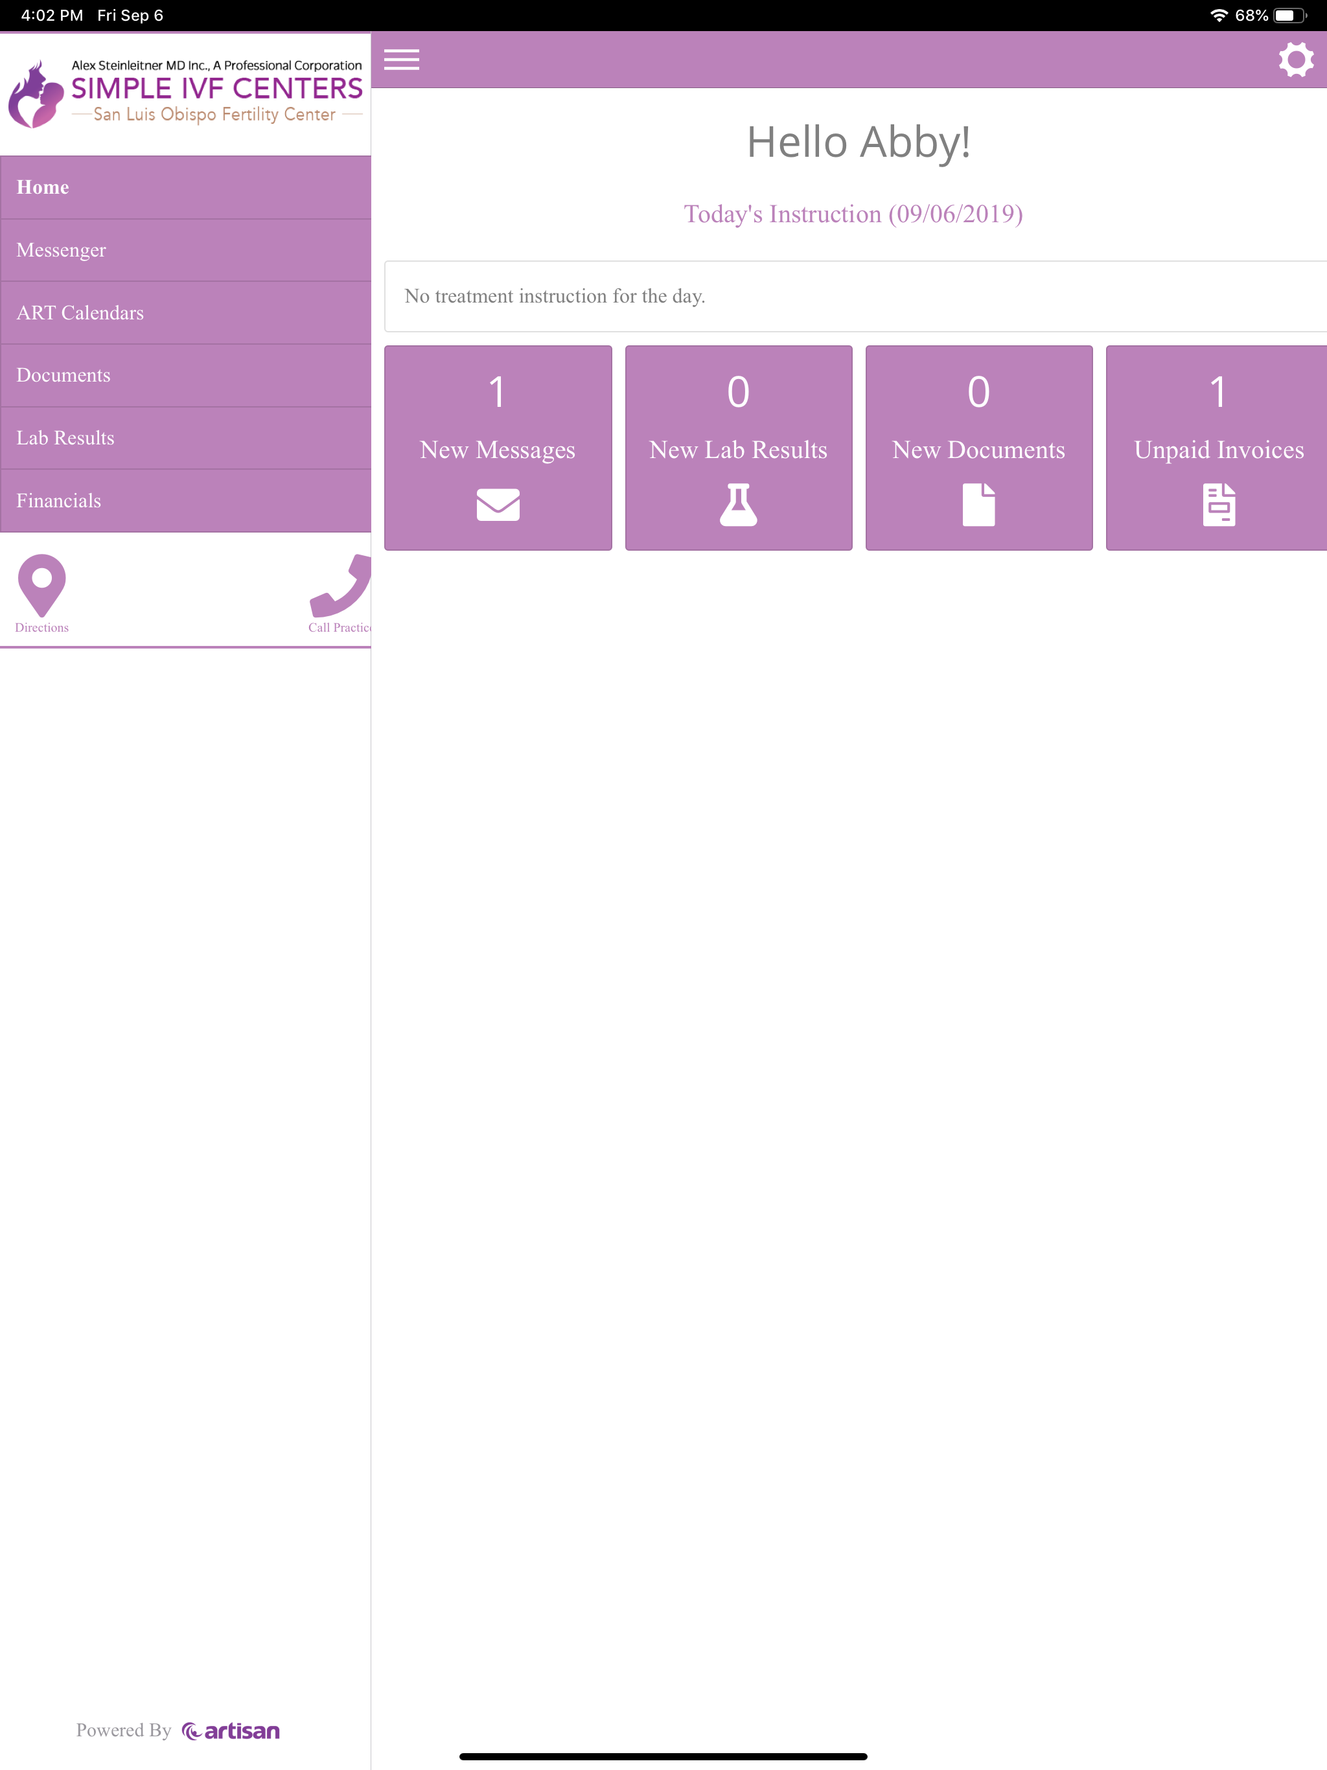Screen dimensions: 1327x1770
Task: Click the Call Practice link text
Action: pos(340,628)
